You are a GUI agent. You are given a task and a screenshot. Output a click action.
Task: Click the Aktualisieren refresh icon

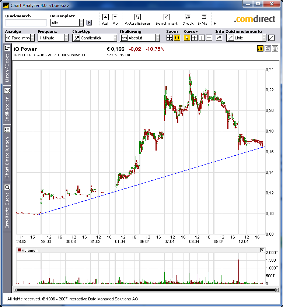click(137, 17)
